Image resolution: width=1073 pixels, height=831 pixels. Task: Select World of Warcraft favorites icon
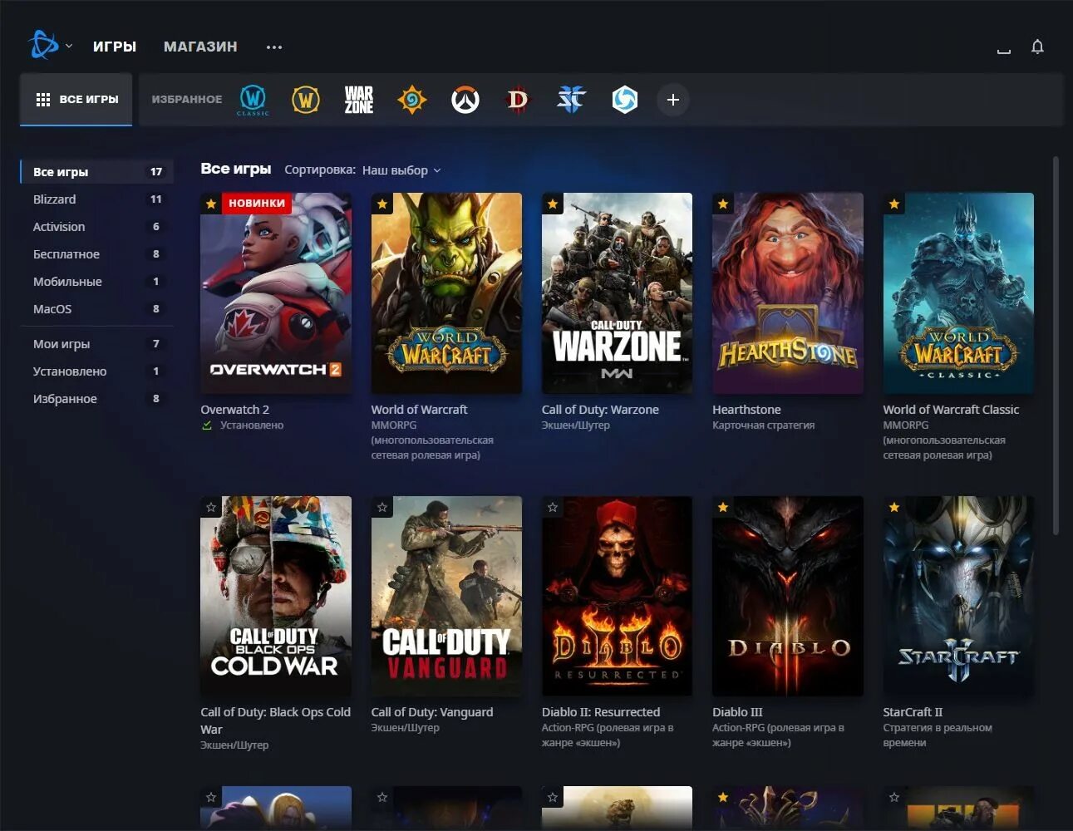306,100
